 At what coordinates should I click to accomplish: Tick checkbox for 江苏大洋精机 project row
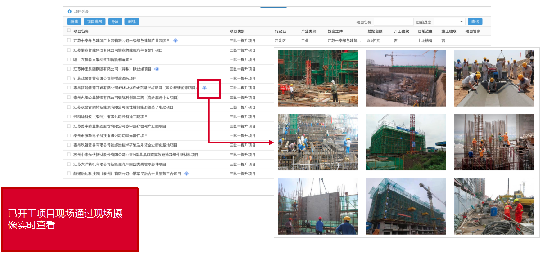[69, 164]
